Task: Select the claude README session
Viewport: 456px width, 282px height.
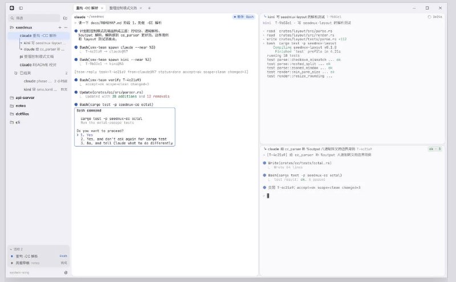Action: click(x=38, y=65)
